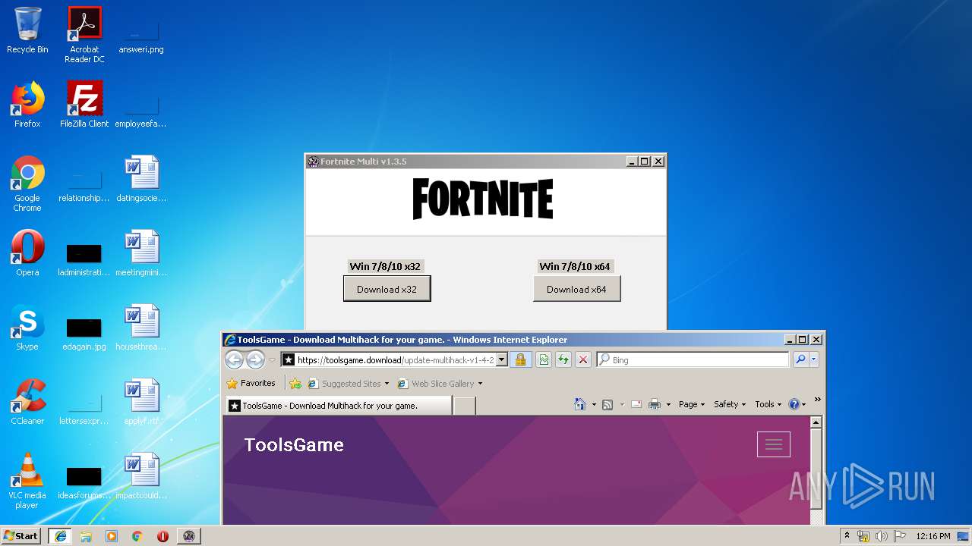
Task: Click the Help question mark icon
Action: coord(794,404)
